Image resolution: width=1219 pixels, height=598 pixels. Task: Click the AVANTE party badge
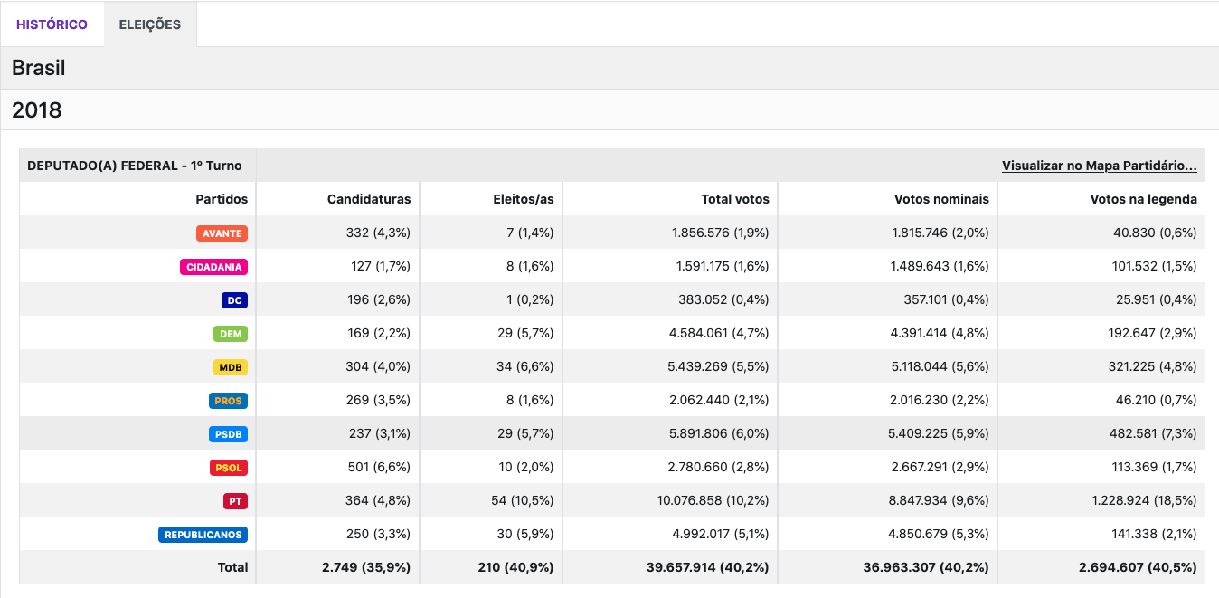pyautogui.click(x=222, y=233)
